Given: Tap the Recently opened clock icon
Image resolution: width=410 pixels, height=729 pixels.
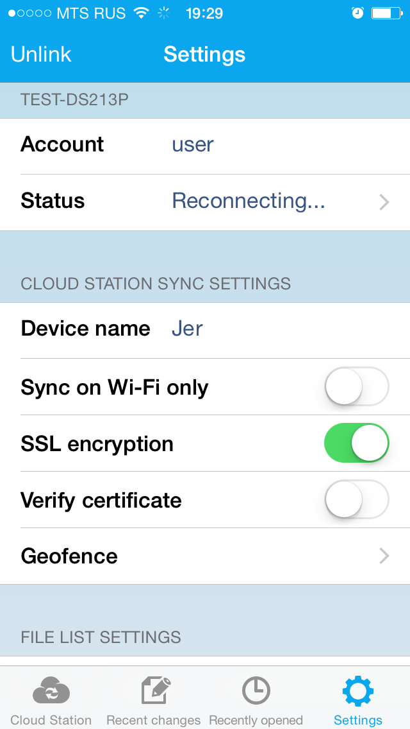Looking at the screenshot, I should coord(256,690).
